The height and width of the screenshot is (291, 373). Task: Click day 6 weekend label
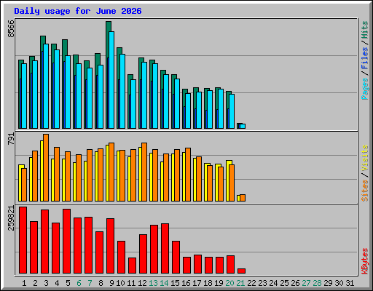pyautogui.click(x=79, y=283)
